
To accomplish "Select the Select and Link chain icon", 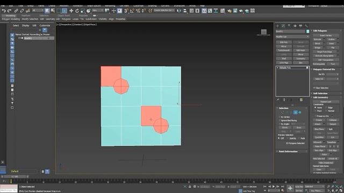I will coord(16,11).
